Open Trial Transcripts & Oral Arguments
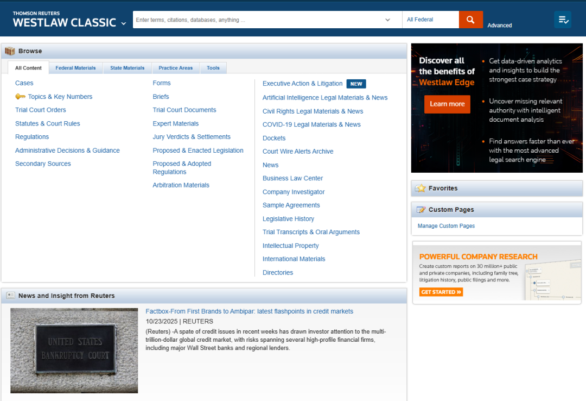Image resolution: width=586 pixels, height=401 pixels. point(311,232)
